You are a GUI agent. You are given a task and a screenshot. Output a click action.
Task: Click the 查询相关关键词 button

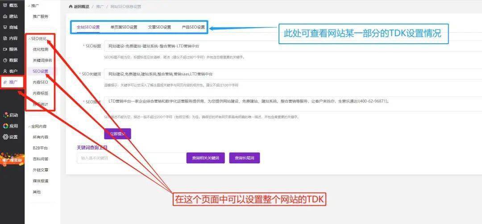pyautogui.click(x=205, y=158)
